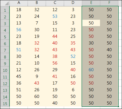The height and width of the screenshot is (109, 122).
Task: Select row 1 header
Action: [5, 10]
